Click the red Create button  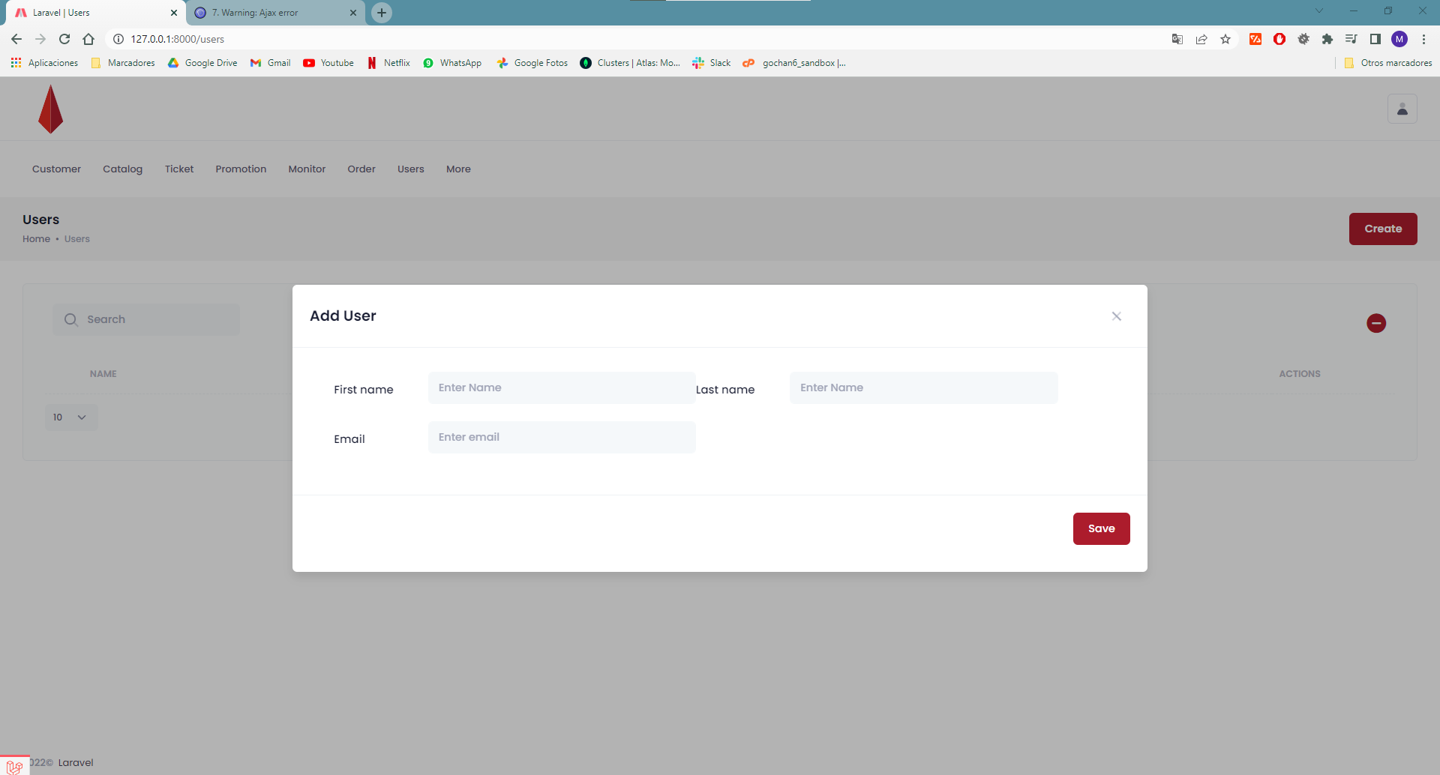(x=1382, y=229)
